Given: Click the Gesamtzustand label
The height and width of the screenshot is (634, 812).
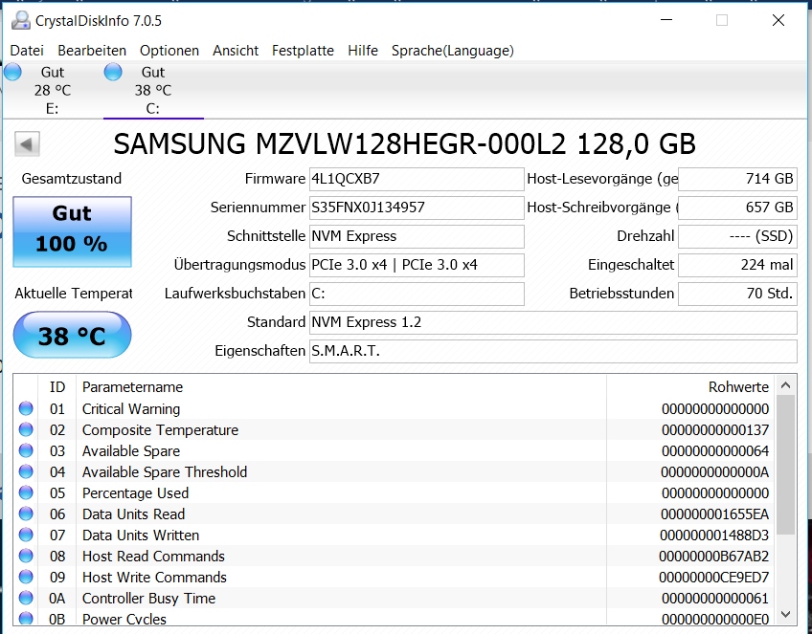Looking at the screenshot, I should click(72, 179).
